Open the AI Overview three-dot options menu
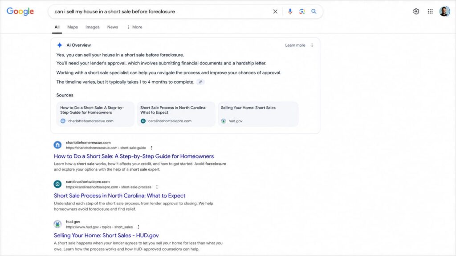456x256 pixels. click(312, 45)
